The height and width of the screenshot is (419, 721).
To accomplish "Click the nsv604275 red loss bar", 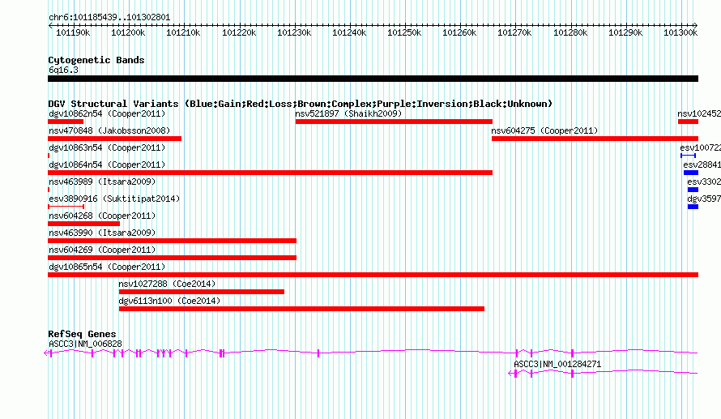I will (595, 139).
